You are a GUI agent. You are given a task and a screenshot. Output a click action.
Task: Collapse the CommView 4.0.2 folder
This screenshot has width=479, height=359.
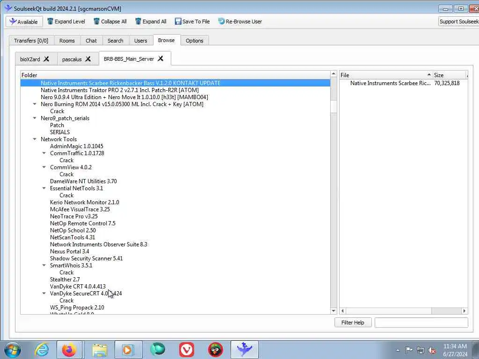44,167
